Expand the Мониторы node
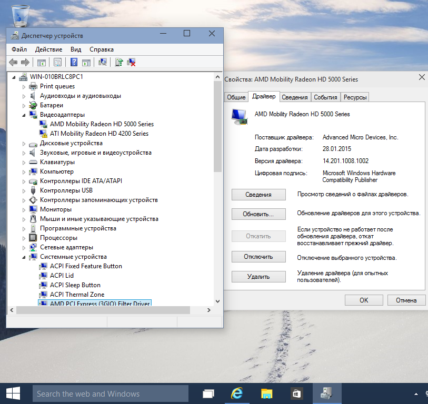428x404 pixels. pyautogui.click(x=24, y=210)
